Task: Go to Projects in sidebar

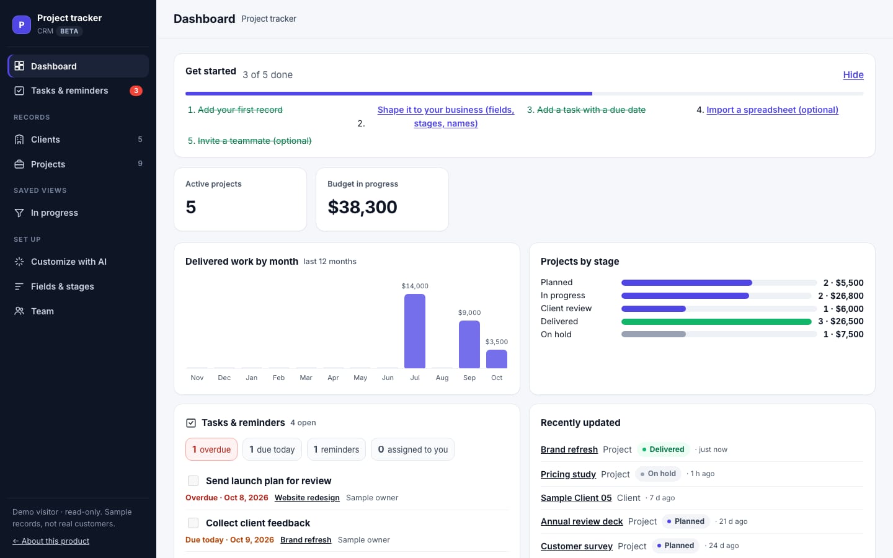Action: (x=78, y=164)
